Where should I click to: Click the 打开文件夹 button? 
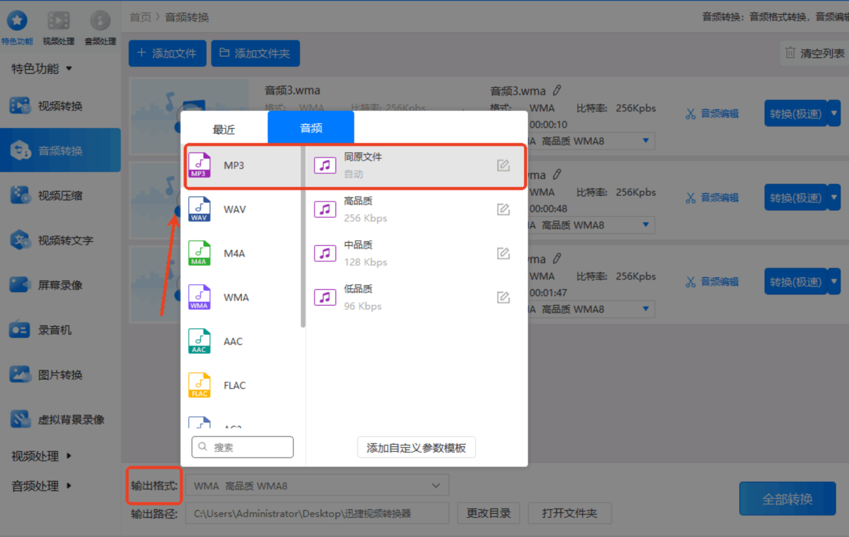569,513
